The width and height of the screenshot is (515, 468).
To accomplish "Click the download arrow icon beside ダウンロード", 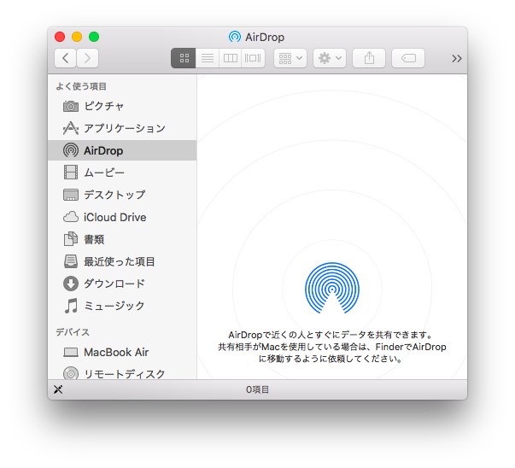I will pyautogui.click(x=71, y=284).
